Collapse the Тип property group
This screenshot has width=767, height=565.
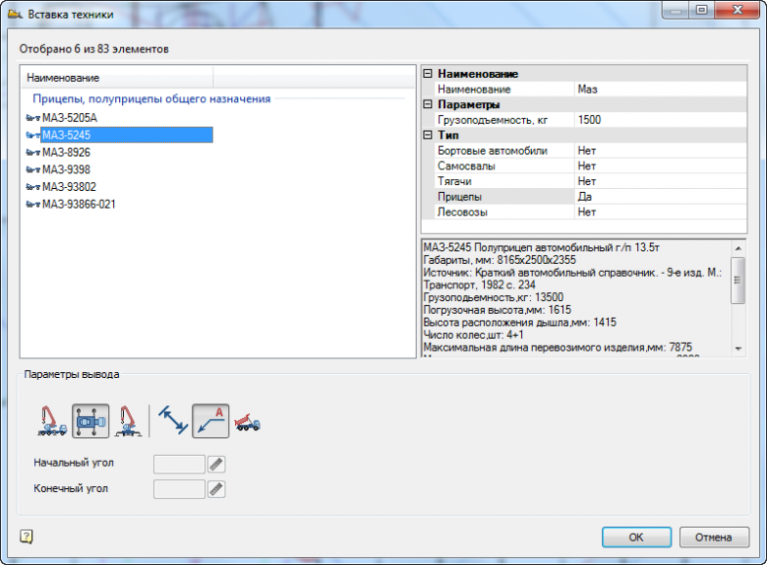click(x=428, y=135)
